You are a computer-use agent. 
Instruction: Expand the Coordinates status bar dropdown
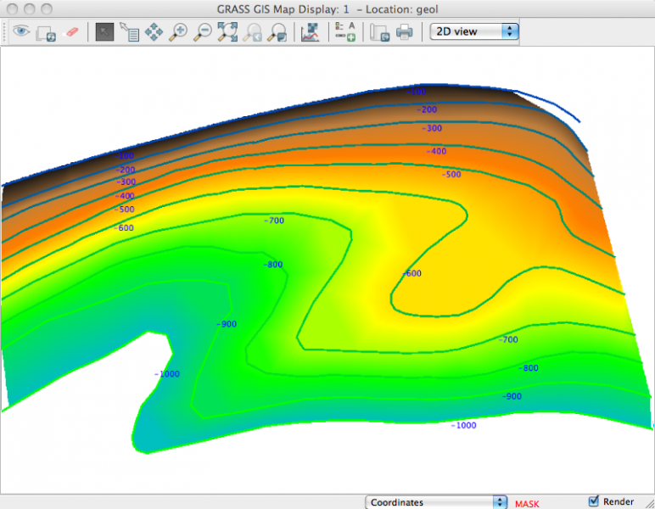(436, 502)
